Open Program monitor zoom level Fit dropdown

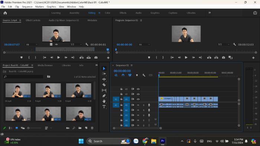point(144,45)
